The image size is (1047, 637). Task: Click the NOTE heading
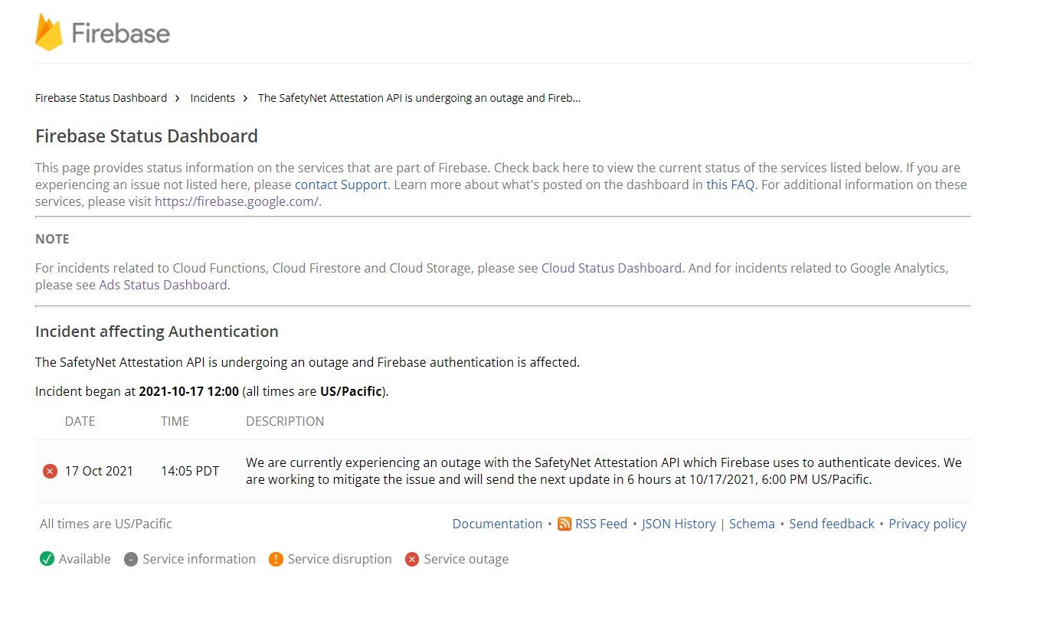coord(52,239)
